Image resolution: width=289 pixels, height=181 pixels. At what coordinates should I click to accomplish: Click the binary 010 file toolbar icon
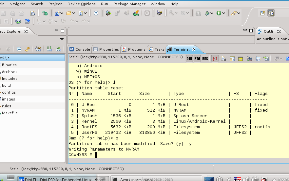[x=33, y=13]
